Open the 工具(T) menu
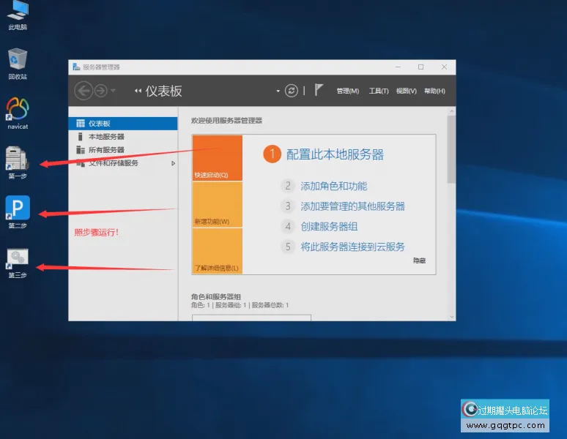 (378, 91)
